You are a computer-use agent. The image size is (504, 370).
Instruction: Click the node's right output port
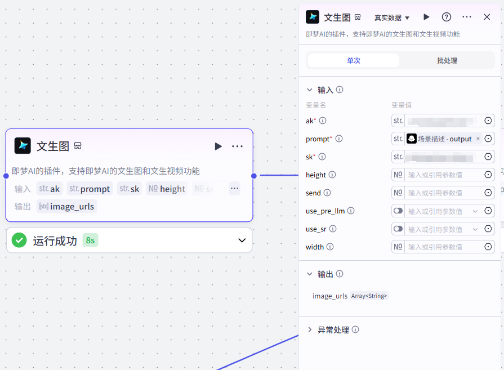[x=254, y=176]
